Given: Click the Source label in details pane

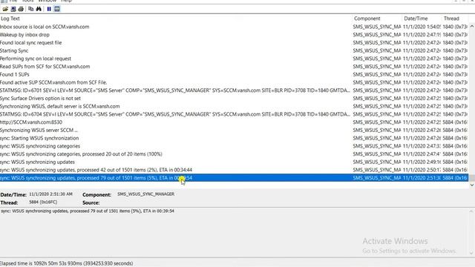Looking at the screenshot, I should coord(91,202).
